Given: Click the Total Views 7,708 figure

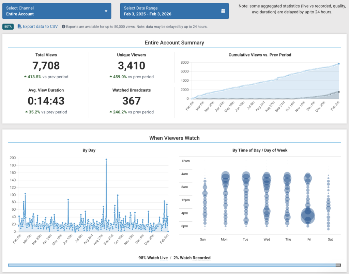Looking at the screenshot, I should 46,66.
